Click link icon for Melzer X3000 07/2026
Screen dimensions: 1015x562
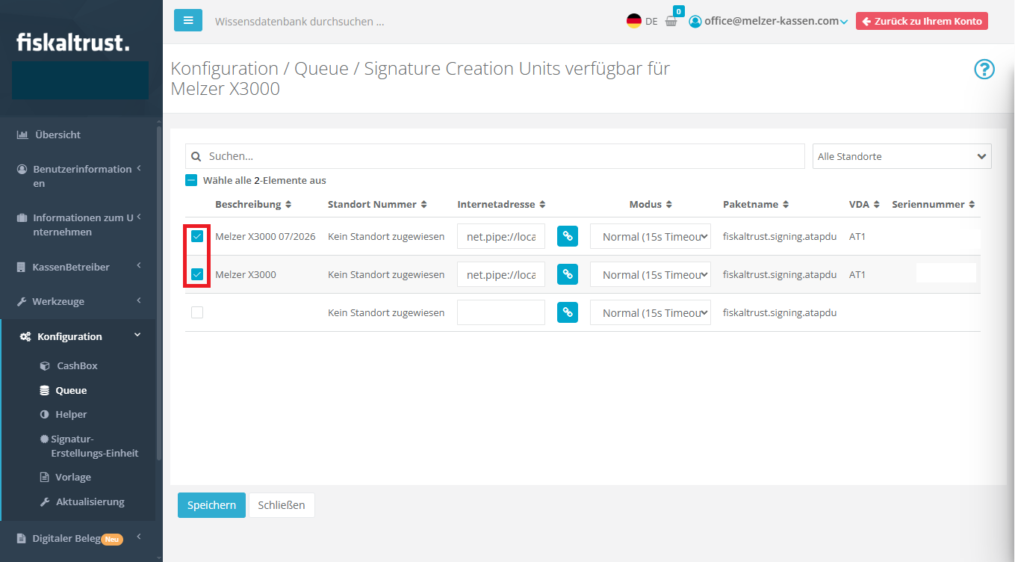(x=568, y=236)
